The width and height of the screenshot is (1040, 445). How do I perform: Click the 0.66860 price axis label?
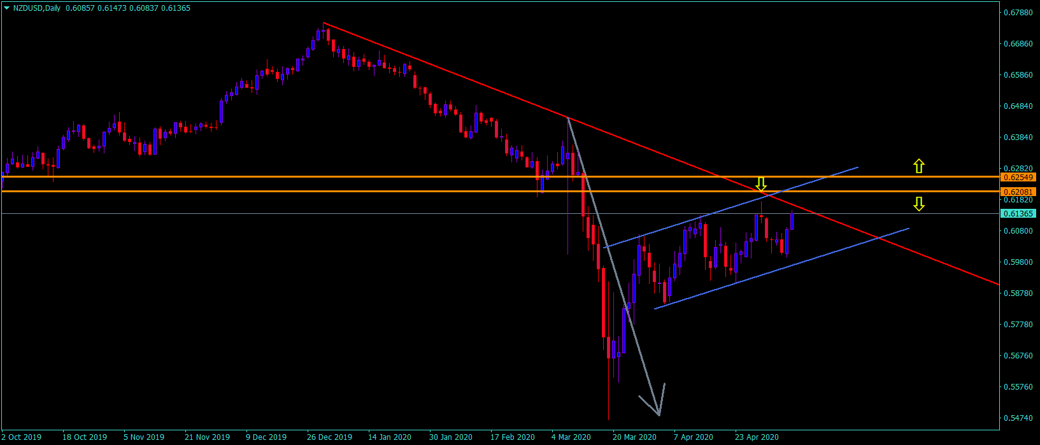point(1017,44)
